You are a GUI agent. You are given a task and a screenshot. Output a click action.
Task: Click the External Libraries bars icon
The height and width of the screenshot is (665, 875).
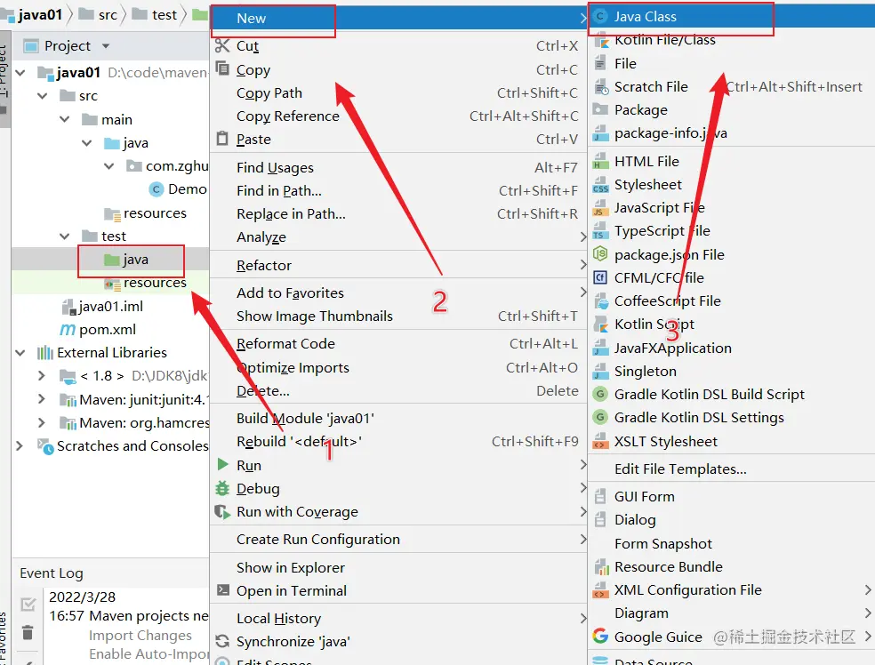click(45, 353)
